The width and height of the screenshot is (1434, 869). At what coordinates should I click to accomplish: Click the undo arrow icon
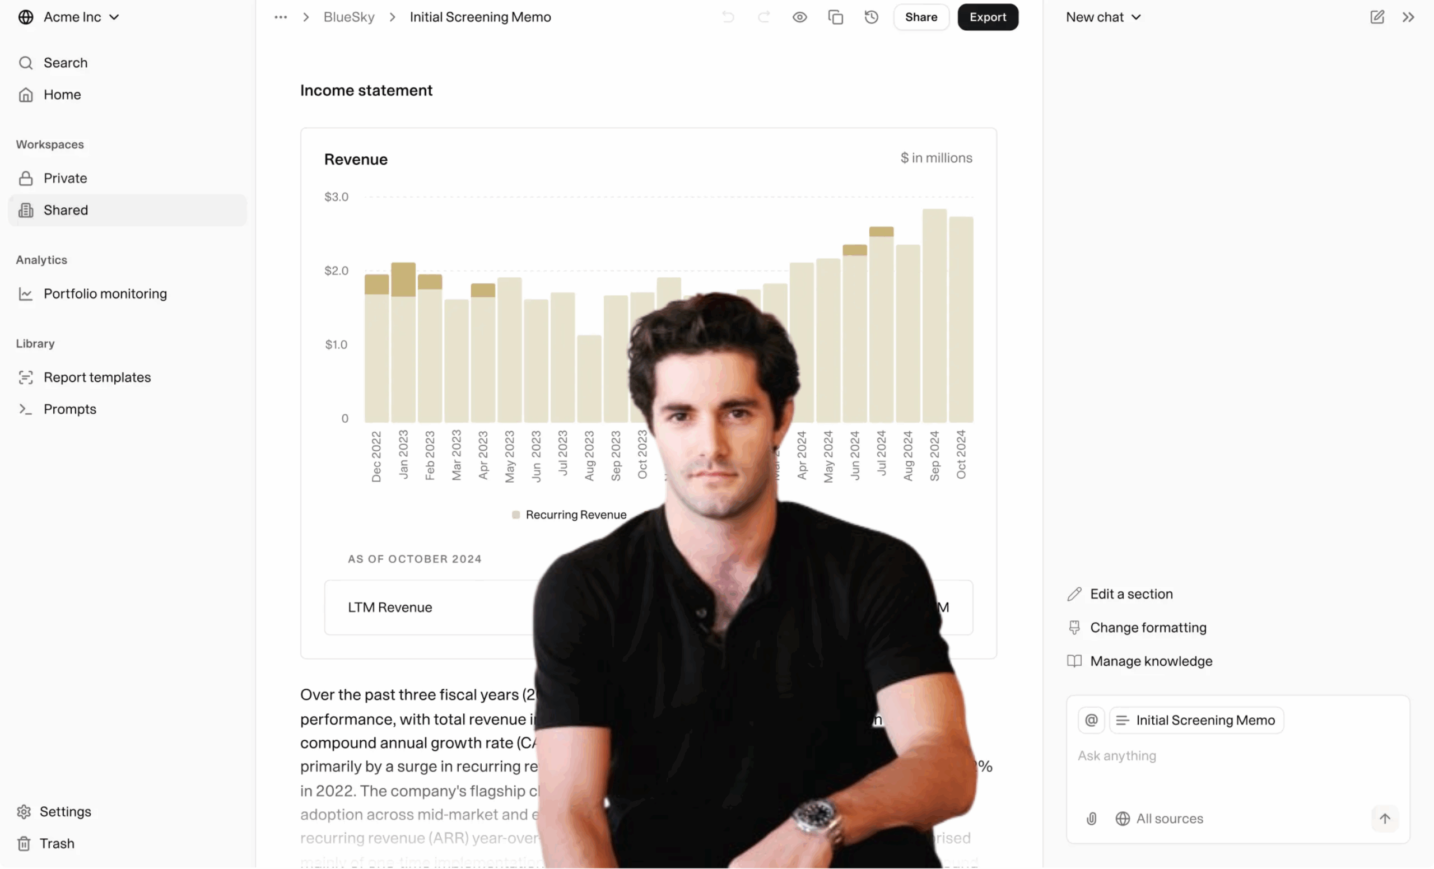click(x=728, y=17)
